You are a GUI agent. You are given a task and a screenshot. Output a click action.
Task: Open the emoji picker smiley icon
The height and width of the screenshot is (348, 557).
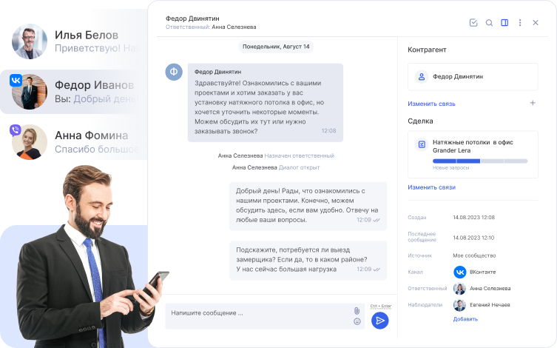pos(357,321)
